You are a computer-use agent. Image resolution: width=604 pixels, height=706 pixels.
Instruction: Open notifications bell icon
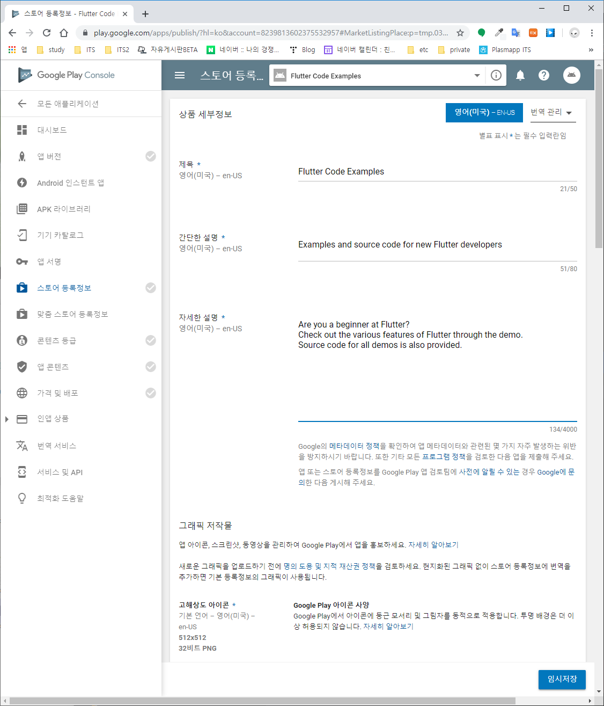click(x=520, y=75)
